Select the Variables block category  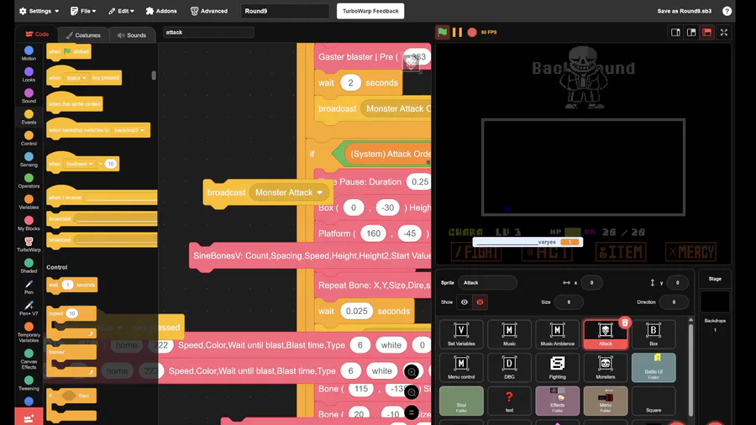pos(29,202)
